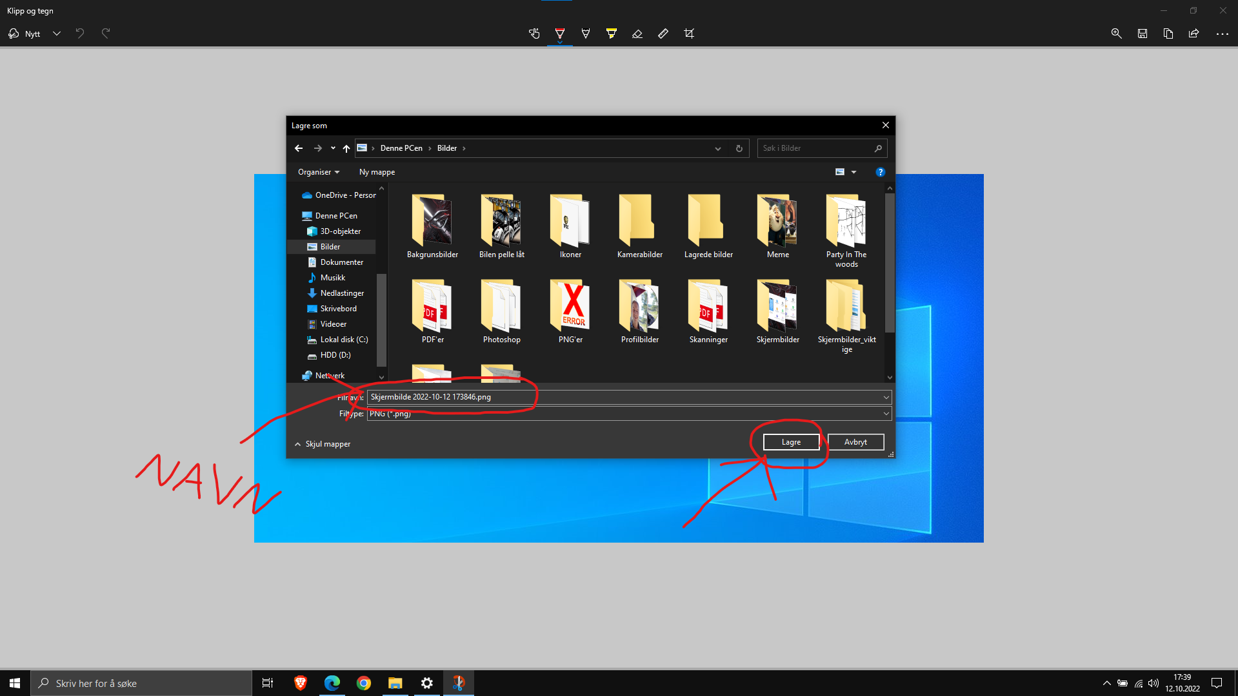Click the redo arrow icon

click(x=106, y=34)
